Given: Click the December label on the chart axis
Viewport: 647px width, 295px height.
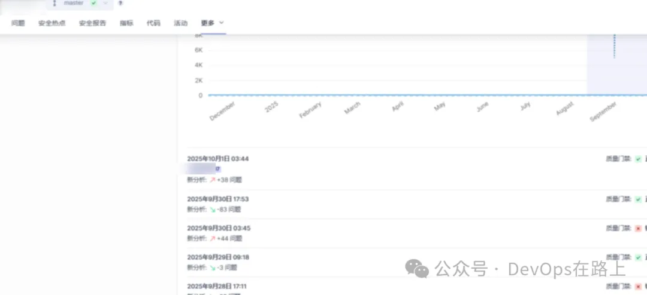Looking at the screenshot, I should coord(222,111).
